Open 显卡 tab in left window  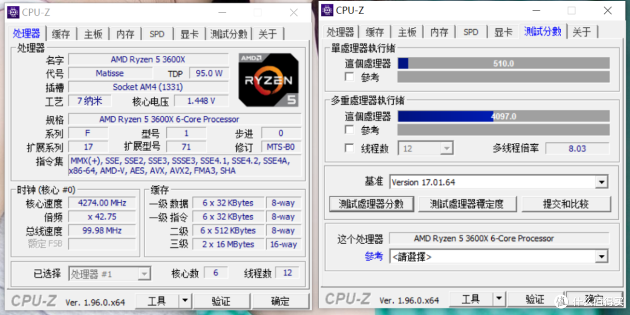189,34
